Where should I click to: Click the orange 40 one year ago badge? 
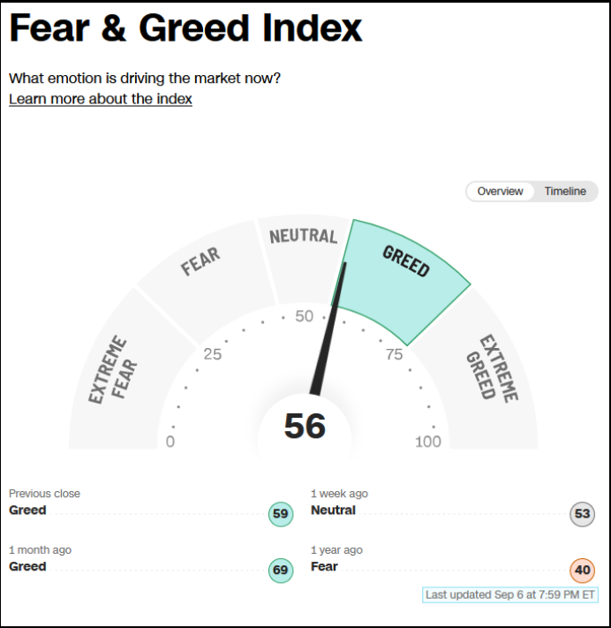click(x=582, y=571)
